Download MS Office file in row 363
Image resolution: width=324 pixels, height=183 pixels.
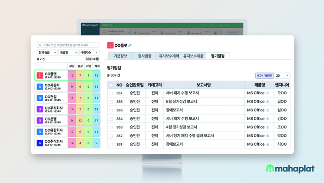point(268,127)
